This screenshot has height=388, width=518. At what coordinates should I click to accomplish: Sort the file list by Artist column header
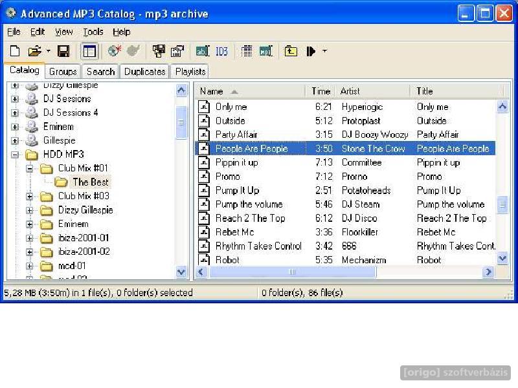(x=373, y=91)
